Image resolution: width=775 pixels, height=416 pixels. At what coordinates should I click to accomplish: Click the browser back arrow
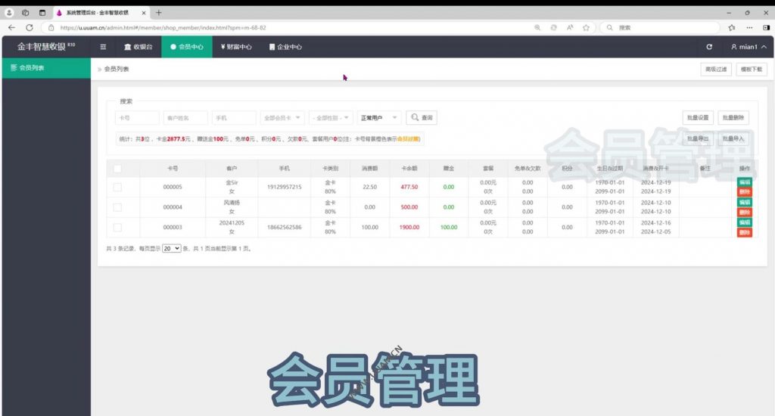coord(11,27)
